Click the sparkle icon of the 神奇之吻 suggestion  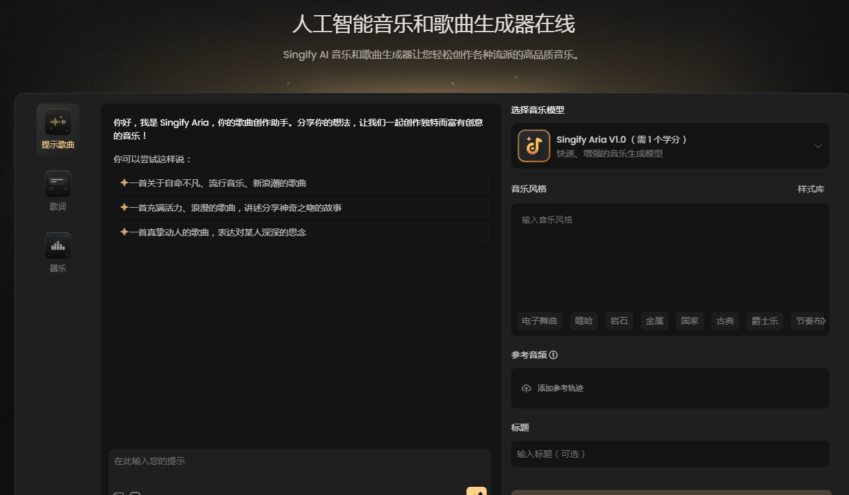coord(124,208)
